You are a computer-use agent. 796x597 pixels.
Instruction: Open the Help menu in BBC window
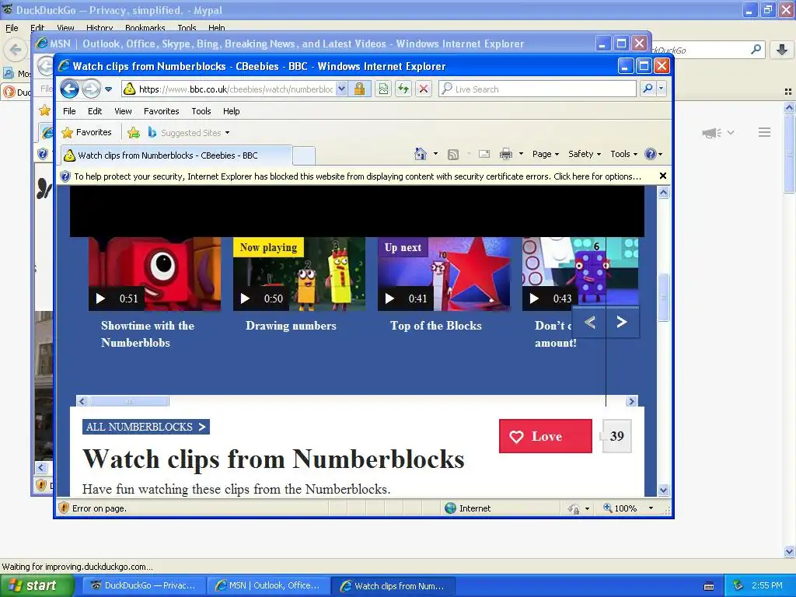click(x=232, y=111)
